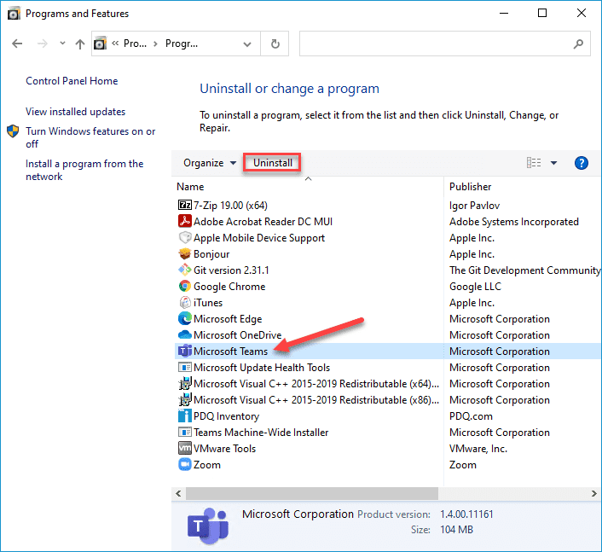This screenshot has height=552, width=602.
Task: Click the horizontal scrollbar thumb
Action: (x=312, y=494)
